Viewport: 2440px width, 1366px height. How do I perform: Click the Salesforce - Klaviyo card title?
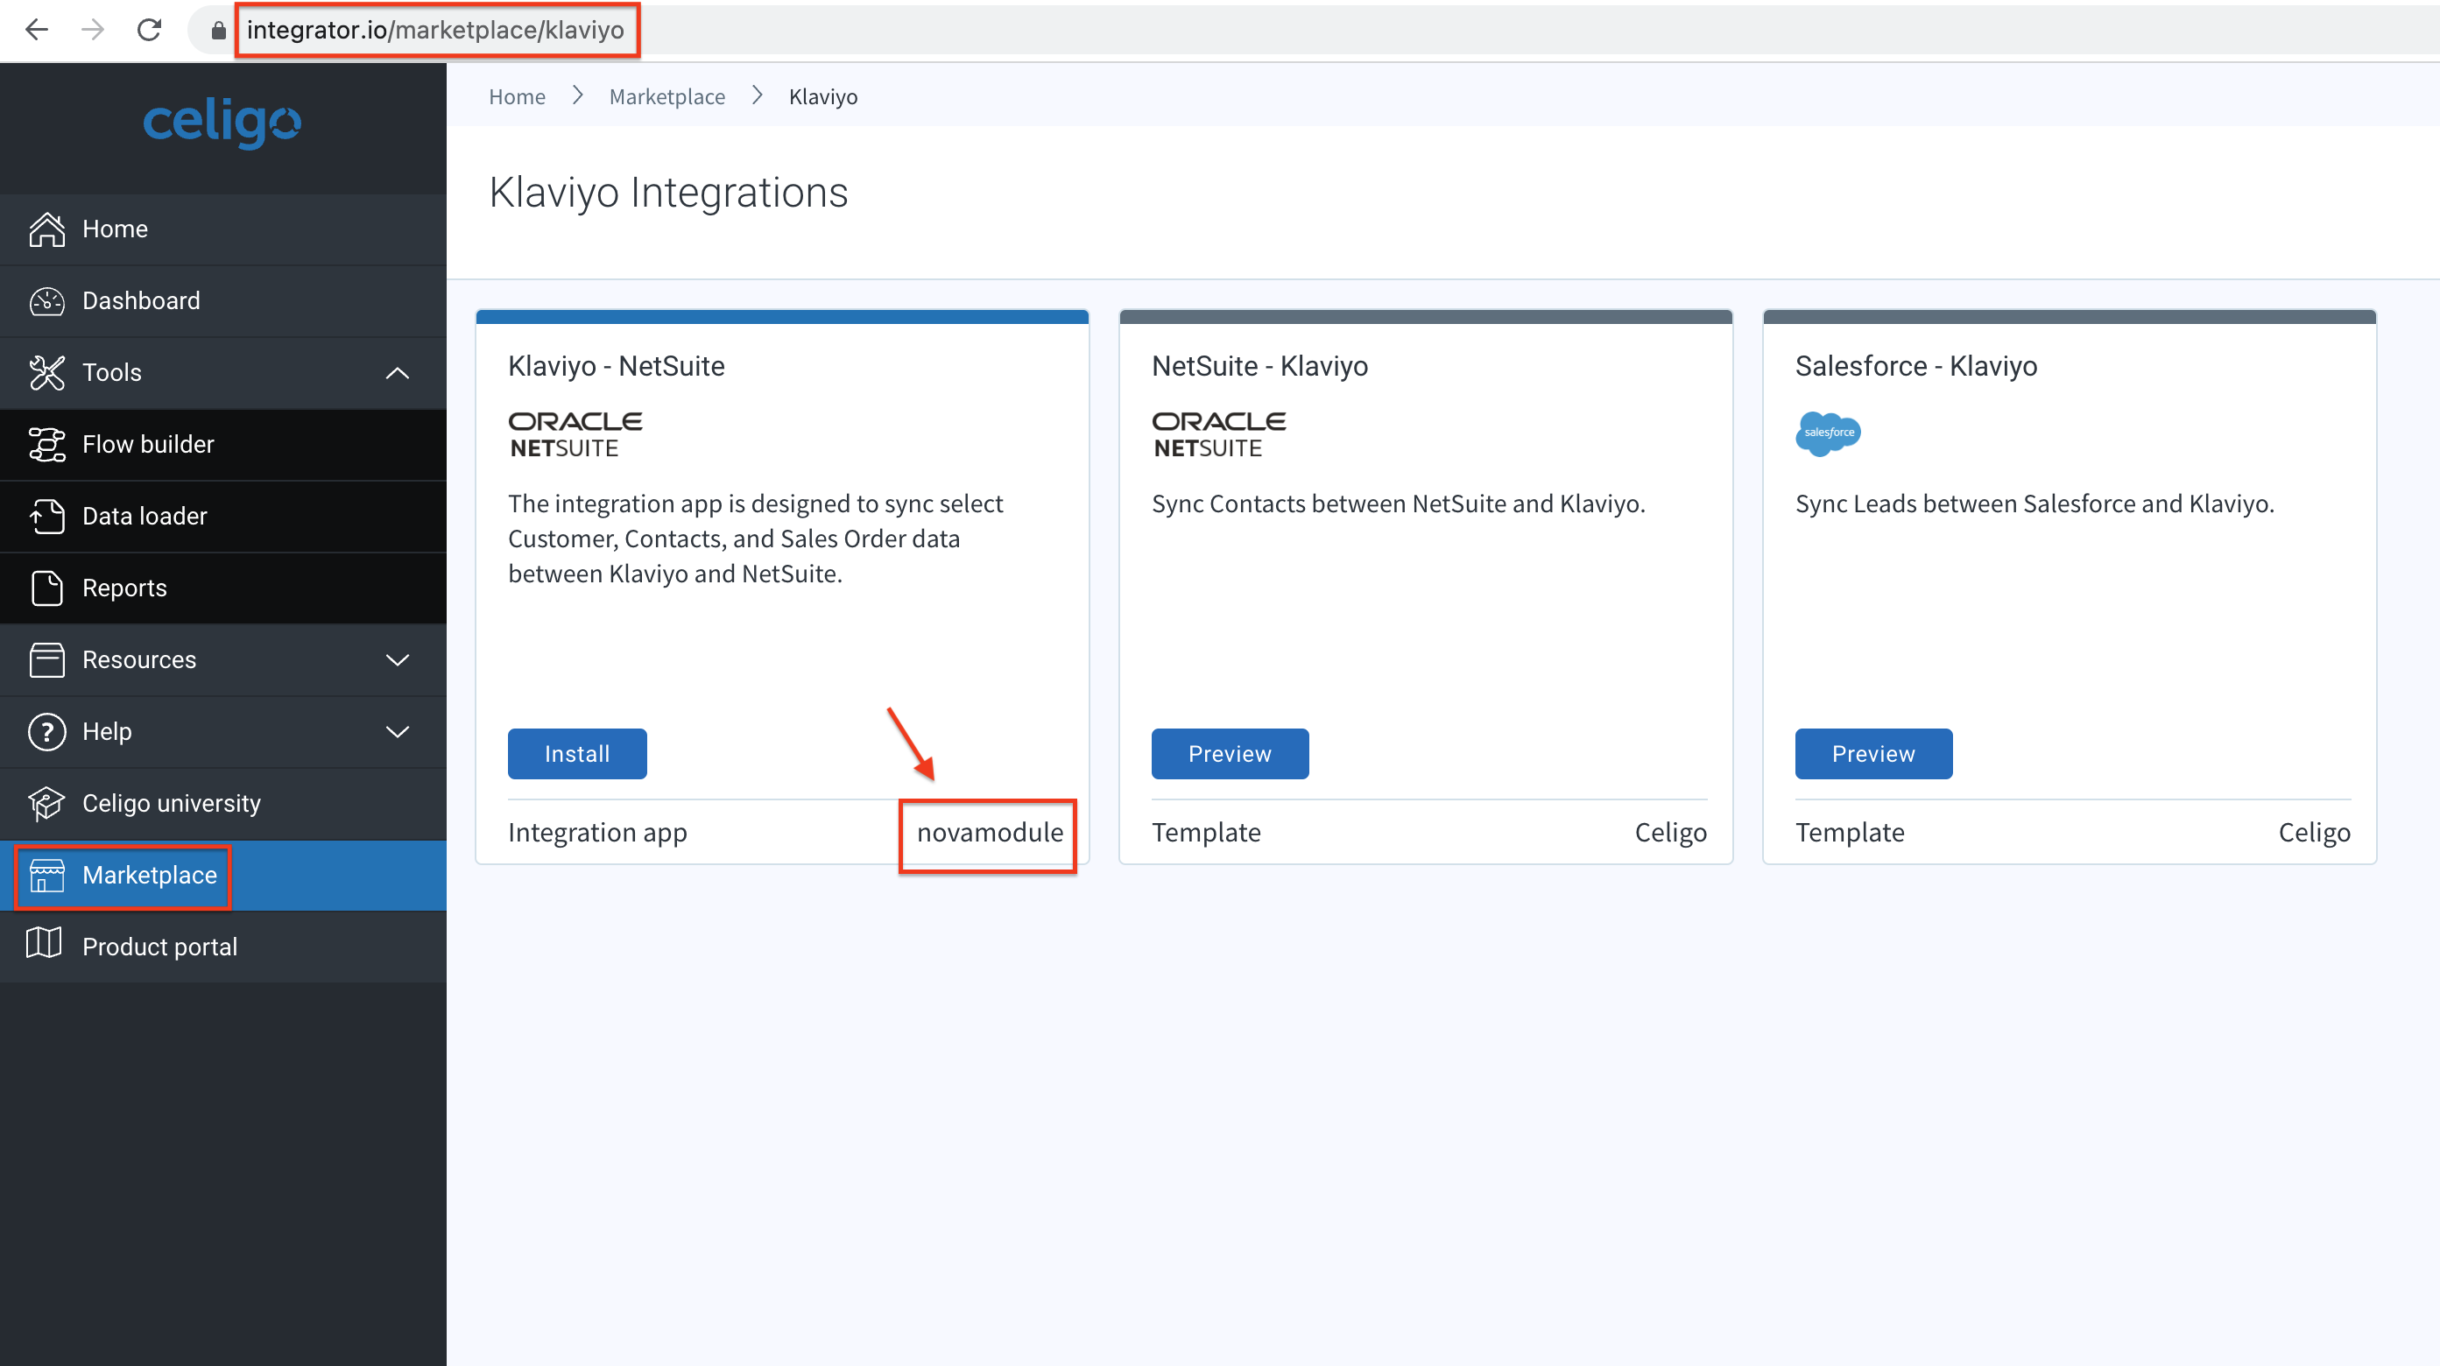pos(1916,367)
